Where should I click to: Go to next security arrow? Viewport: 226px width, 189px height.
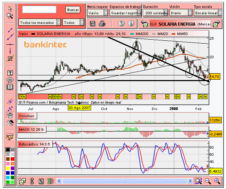217,24
